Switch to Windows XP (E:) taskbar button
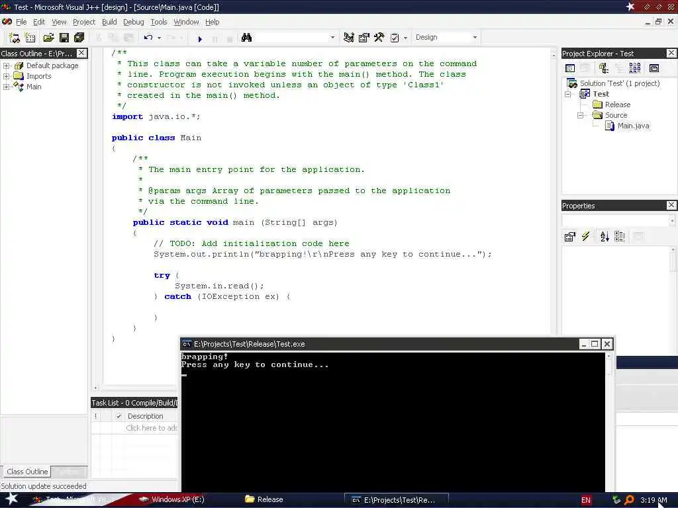 coord(172,499)
